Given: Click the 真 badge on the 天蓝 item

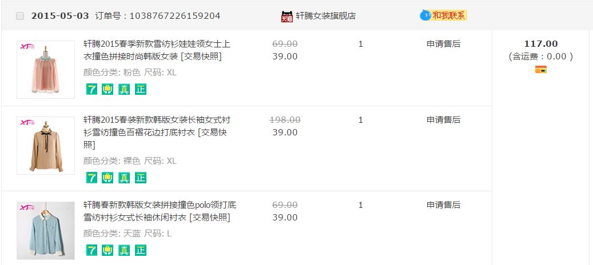Looking at the screenshot, I should point(124,250).
